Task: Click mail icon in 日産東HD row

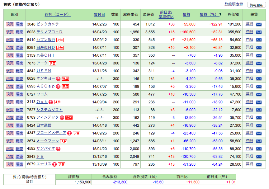Action: click(x=259, y=48)
